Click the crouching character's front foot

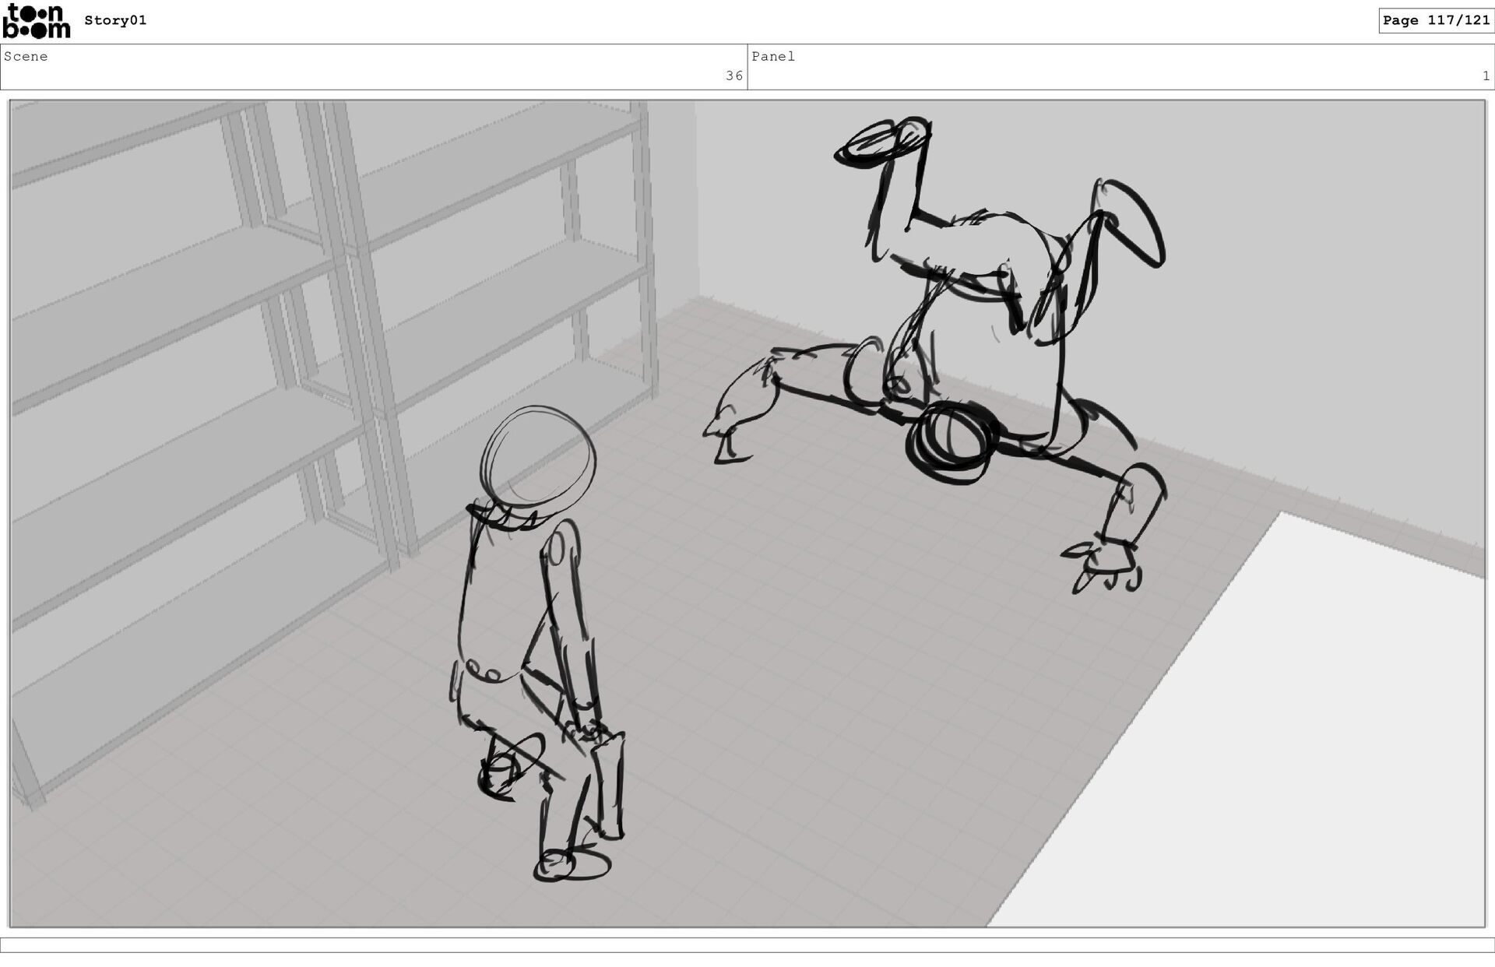coord(572,864)
